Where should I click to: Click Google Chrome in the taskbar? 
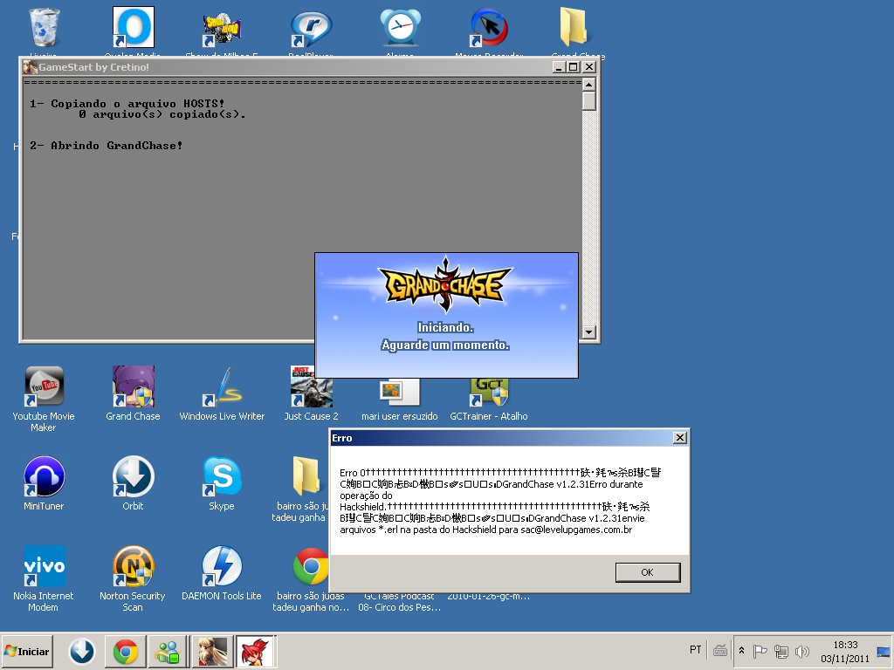[125, 651]
